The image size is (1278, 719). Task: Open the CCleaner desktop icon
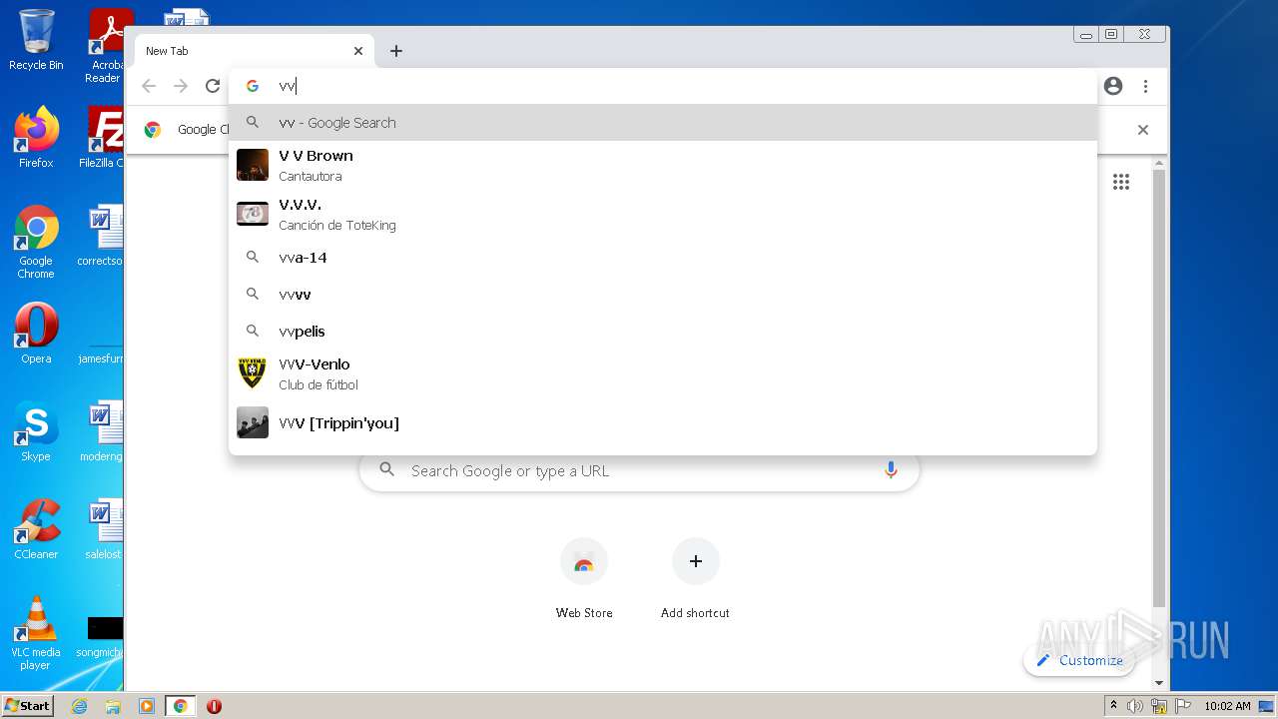tap(36, 529)
